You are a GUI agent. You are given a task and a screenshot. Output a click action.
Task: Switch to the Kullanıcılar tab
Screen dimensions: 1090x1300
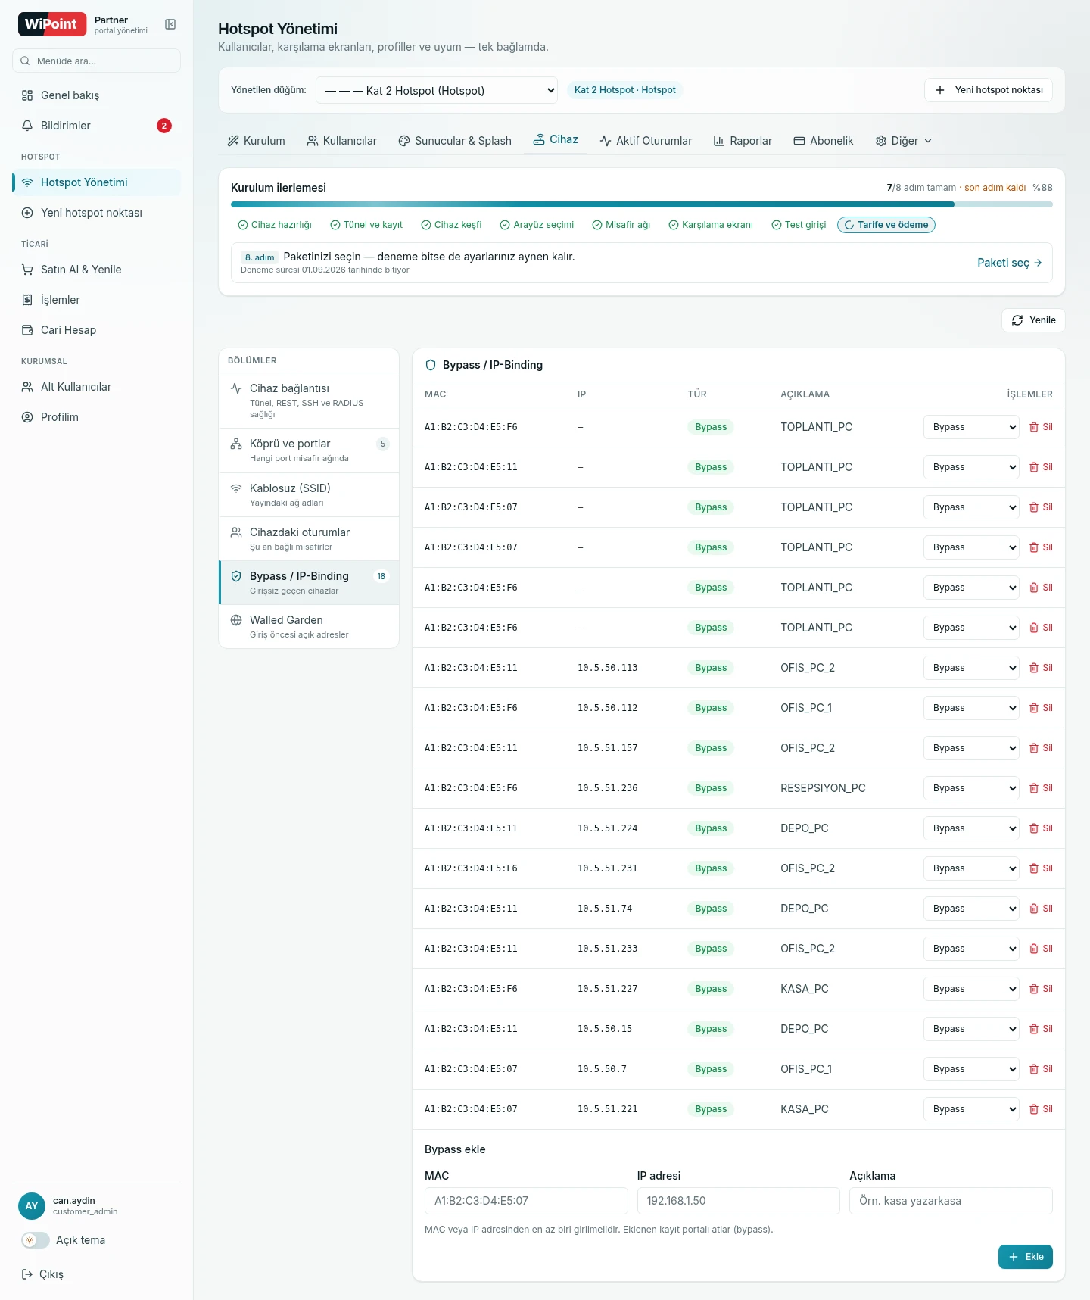(x=341, y=141)
